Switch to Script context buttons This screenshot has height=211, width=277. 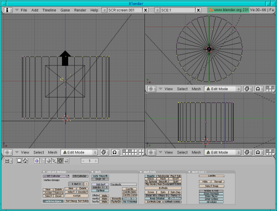coord(43,161)
